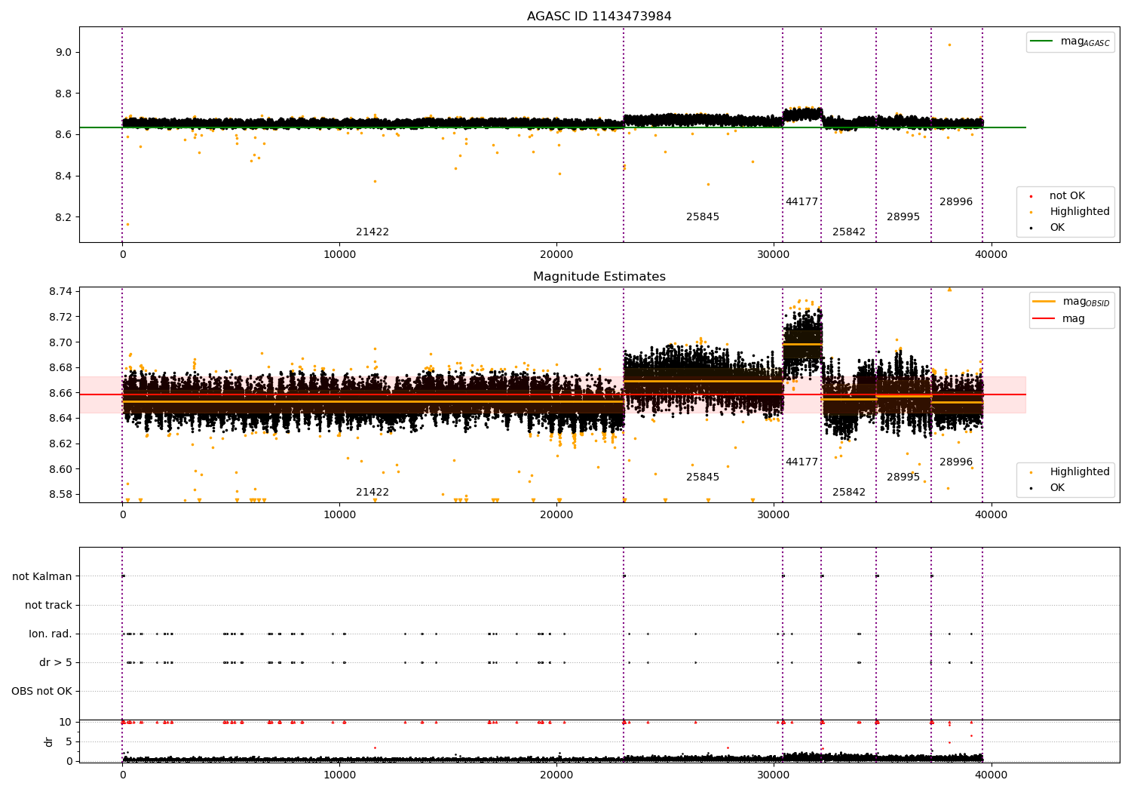Click obsid label '21422' in the AGASC ID plot
1131x792 pixels.
point(372,232)
